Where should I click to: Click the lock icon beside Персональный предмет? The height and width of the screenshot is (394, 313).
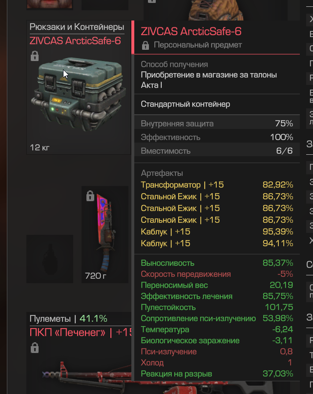click(146, 45)
